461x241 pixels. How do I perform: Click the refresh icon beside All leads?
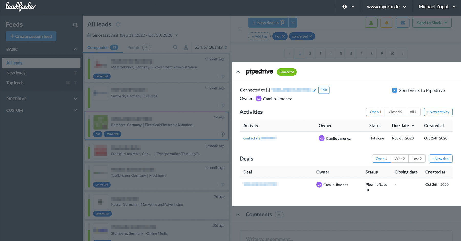pos(118,24)
